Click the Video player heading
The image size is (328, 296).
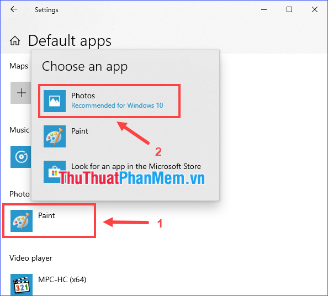pos(31,258)
